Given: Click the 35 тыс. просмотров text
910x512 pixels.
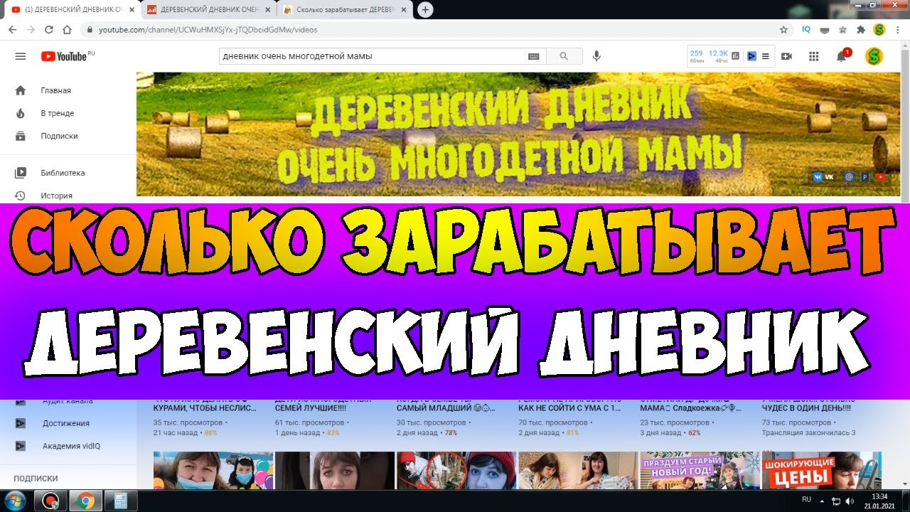Looking at the screenshot, I should tap(188, 422).
